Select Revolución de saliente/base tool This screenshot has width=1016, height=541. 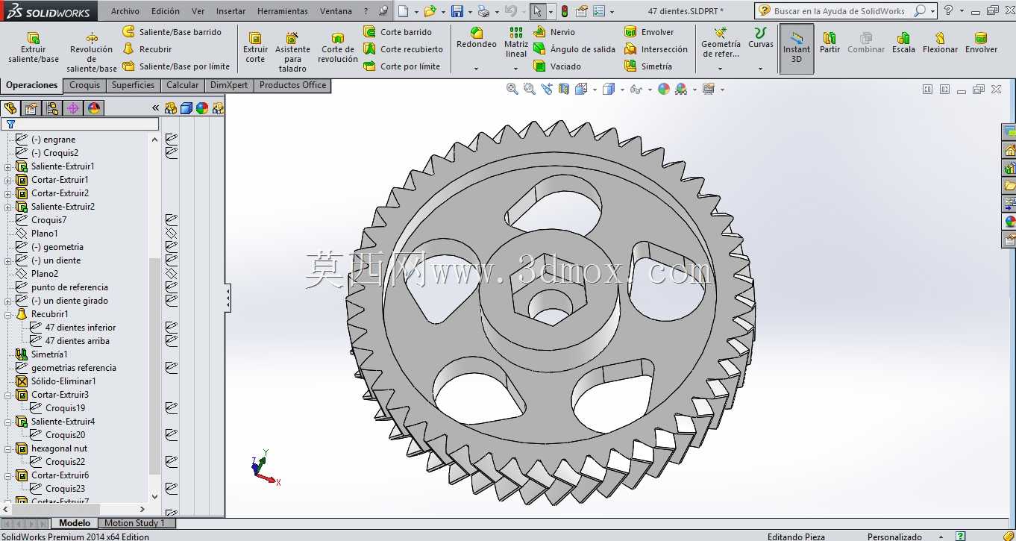(92, 51)
